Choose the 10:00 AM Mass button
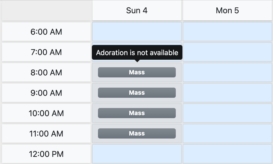Screen dimensions: 273x164 (x=137, y=113)
